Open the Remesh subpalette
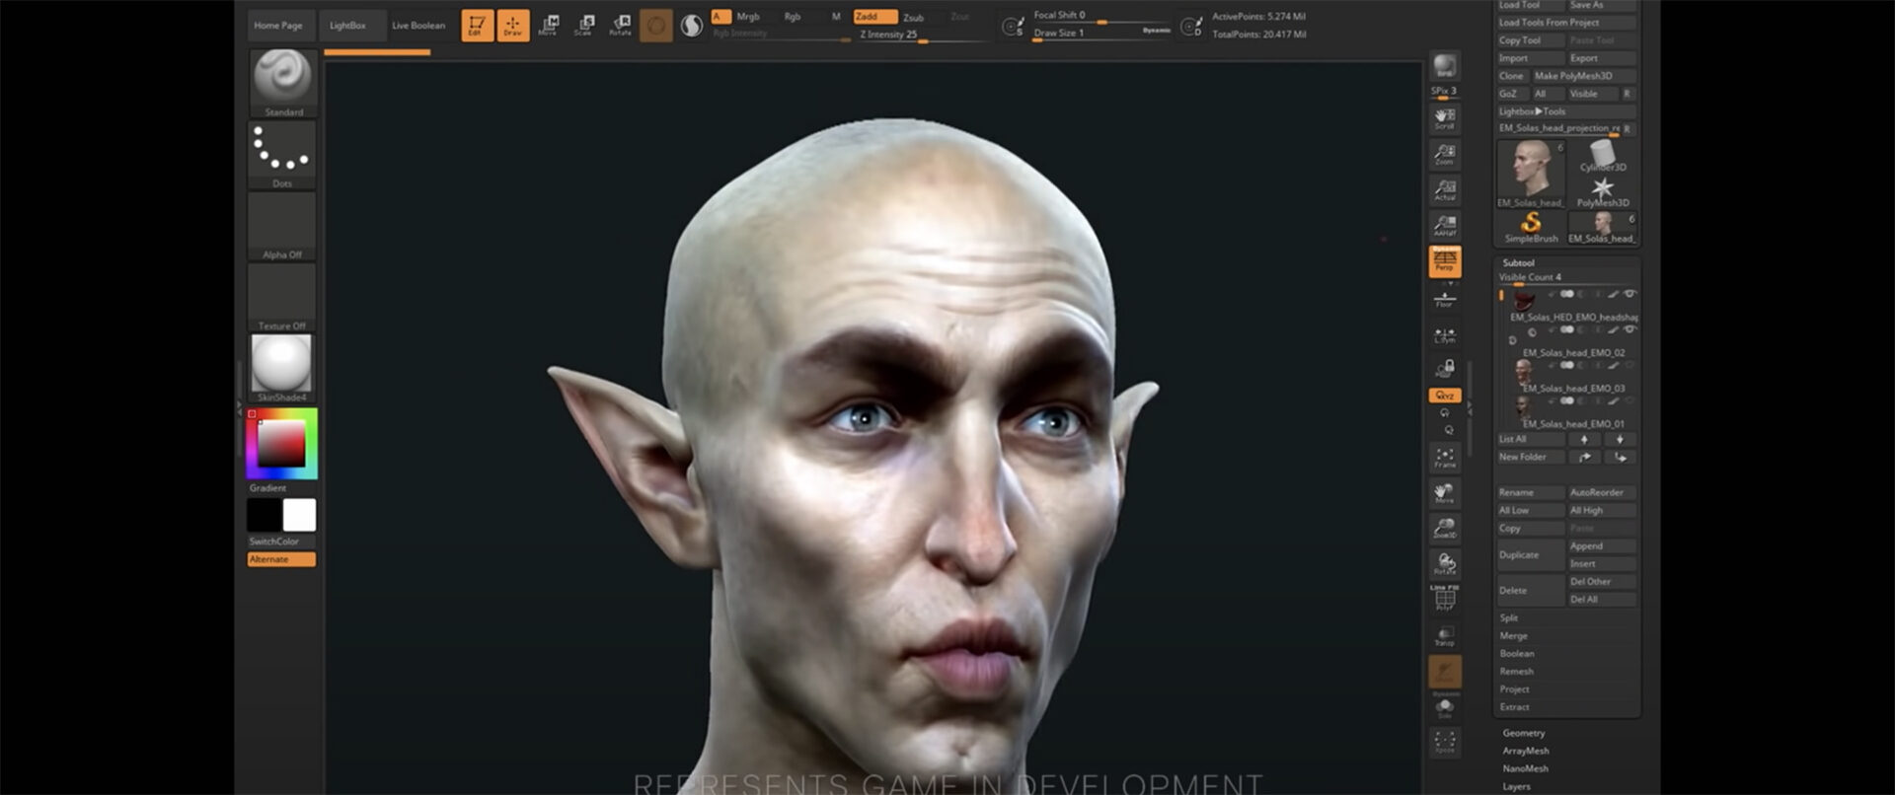 click(1516, 672)
